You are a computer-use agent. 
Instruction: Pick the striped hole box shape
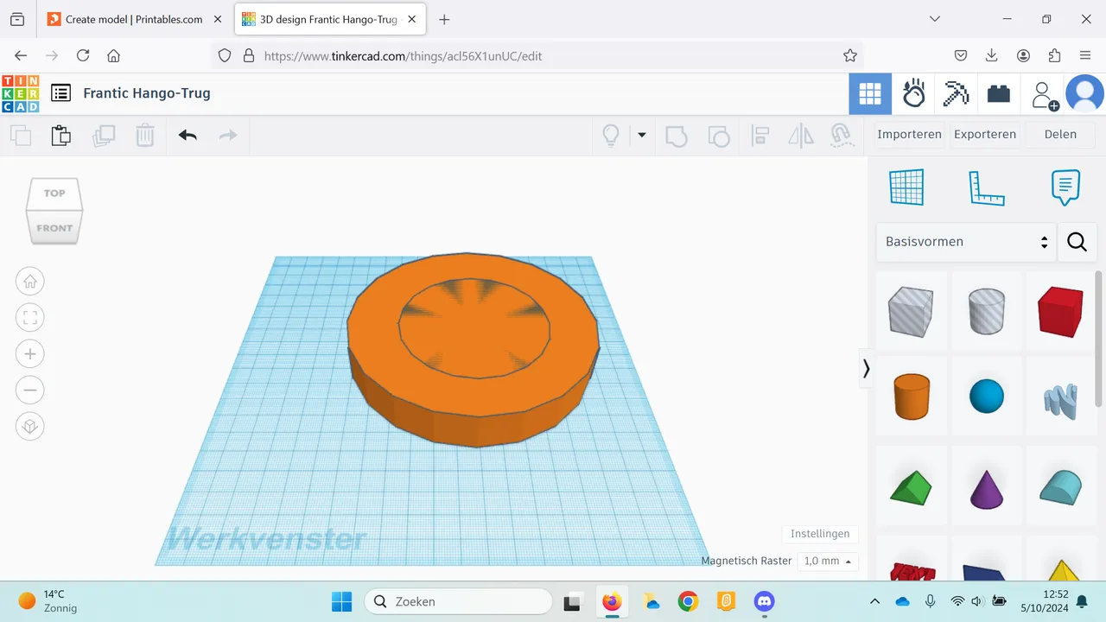911,311
